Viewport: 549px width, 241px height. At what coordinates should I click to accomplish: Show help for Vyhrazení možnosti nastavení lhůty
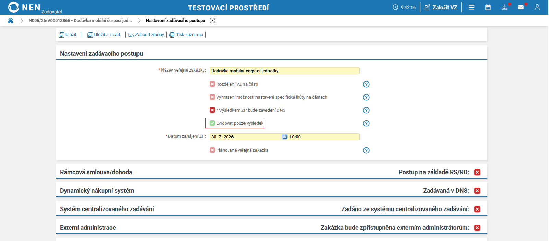click(366, 97)
